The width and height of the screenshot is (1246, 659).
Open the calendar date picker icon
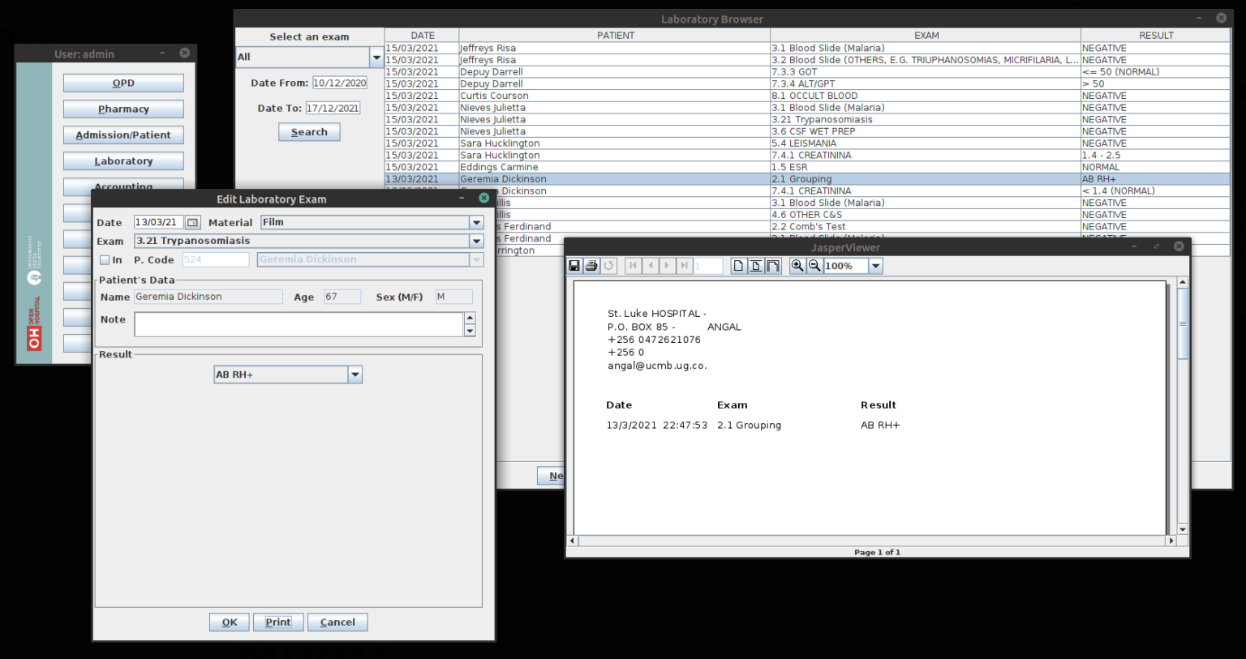[192, 222]
